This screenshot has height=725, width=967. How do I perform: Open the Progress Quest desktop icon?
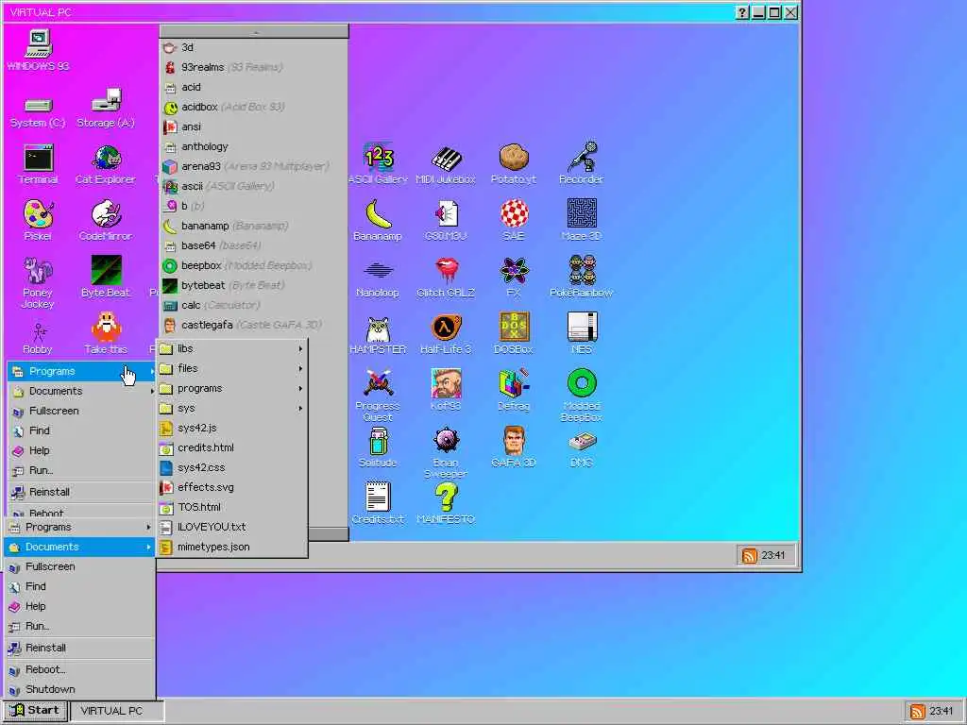378,395
